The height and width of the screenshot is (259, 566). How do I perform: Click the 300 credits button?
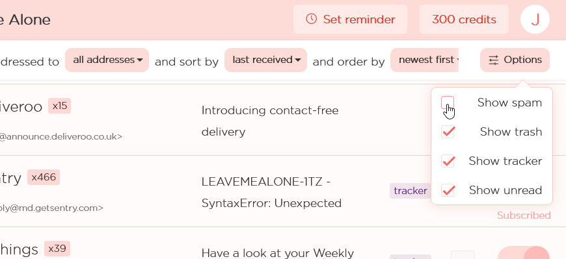(464, 19)
